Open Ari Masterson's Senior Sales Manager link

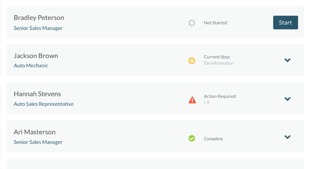38,142
